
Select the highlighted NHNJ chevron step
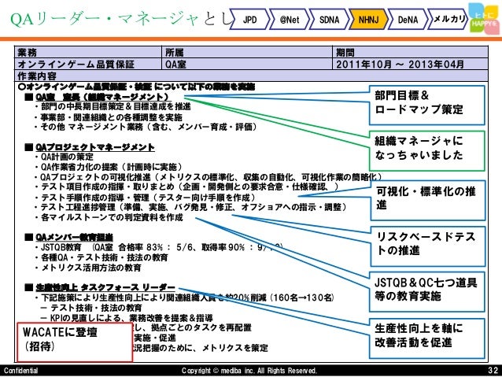point(368,20)
